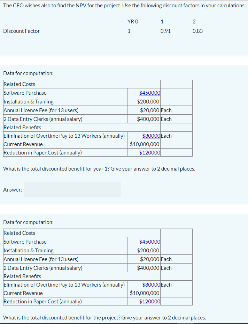Select 'Elimination of Overtime Pay' in first table
The width and height of the screenshot is (248, 324).
64,136
